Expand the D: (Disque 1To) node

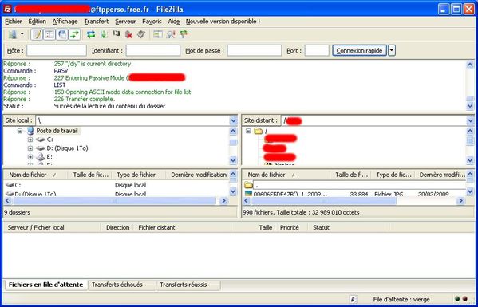[x=30, y=148]
